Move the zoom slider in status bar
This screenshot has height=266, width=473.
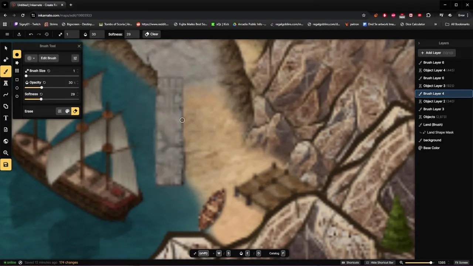[x=431, y=263]
